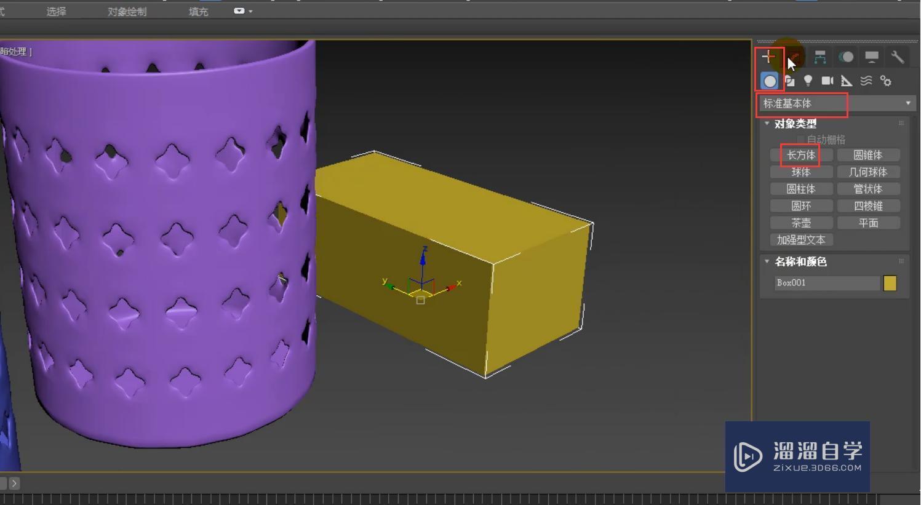This screenshot has height=505, width=921.
Task: Select the Systems gears icon
Action: tap(886, 81)
